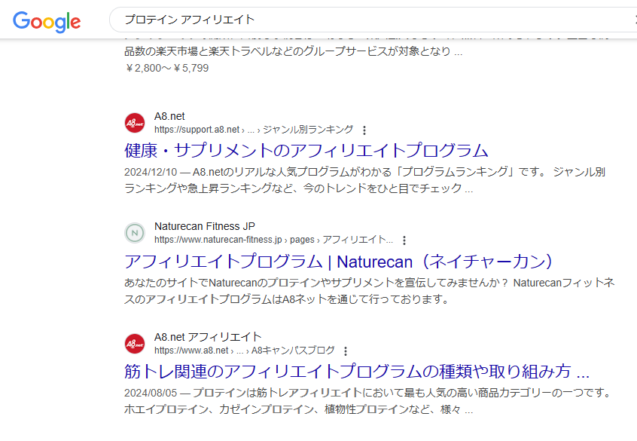The image size is (637, 441).
Task: Click the A8キャンパスブログ breadcrumb
Action: click(x=293, y=351)
